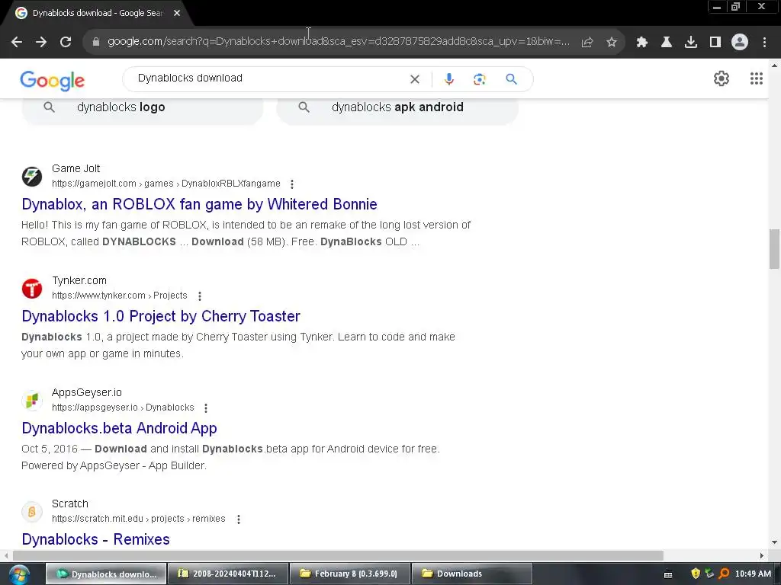Image resolution: width=781 pixels, height=585 pixels.
Task: Click the share page icon in address bar
Action: 587,43
